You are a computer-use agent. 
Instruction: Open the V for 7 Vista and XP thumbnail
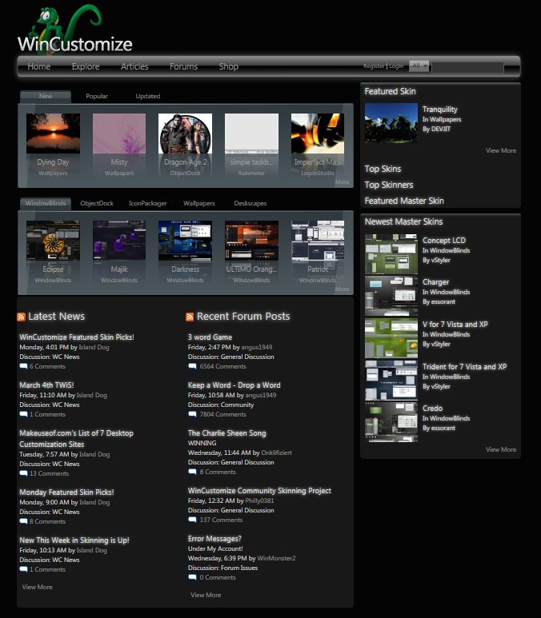click(391, 338)
